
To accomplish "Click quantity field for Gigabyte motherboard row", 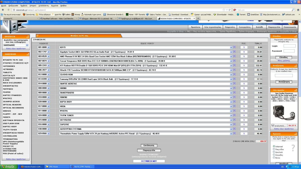I will click(x=244, y=52).
